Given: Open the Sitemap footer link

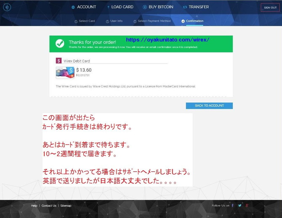Looking at the screenshot, I should pos(66,206).
